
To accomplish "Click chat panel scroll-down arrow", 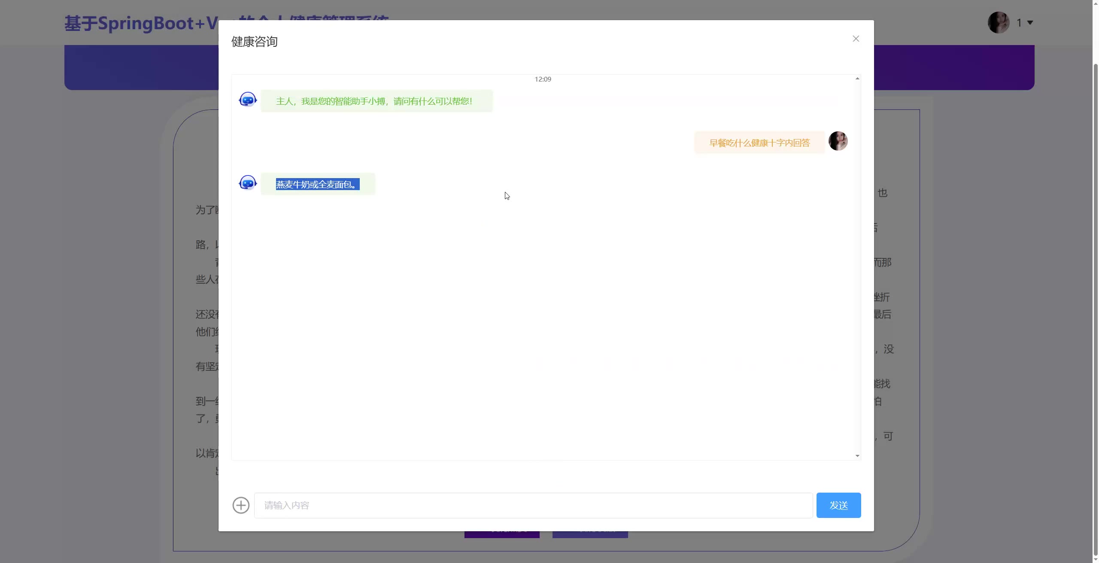I will click(857, 456).
